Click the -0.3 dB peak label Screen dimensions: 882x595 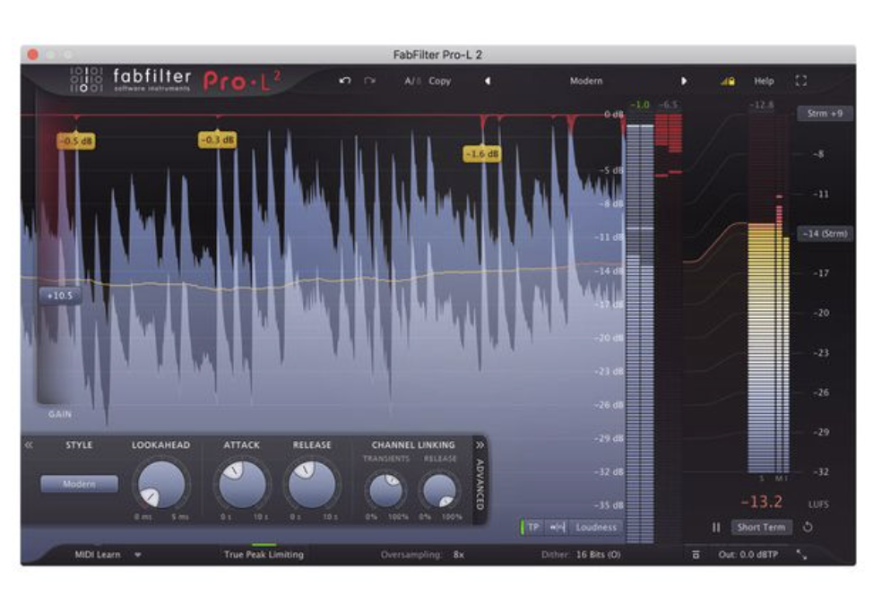coord(217,140)
